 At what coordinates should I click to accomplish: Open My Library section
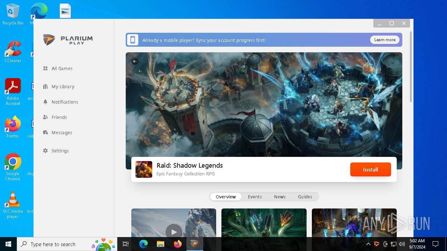63,86
